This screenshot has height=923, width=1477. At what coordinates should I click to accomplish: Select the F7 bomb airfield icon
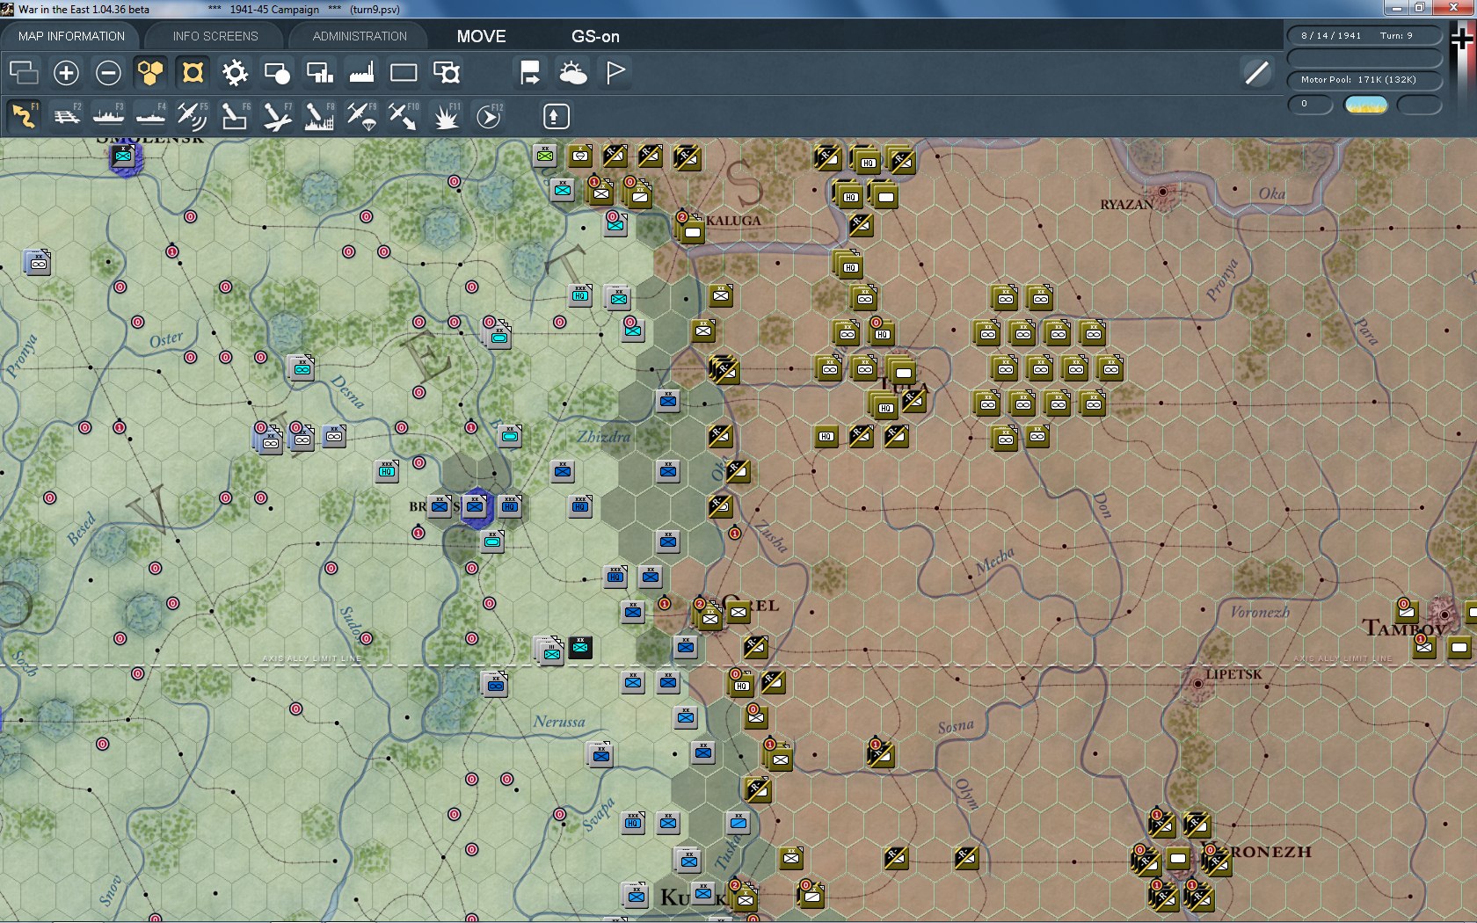pyautogui.click(x=277, y=116)
